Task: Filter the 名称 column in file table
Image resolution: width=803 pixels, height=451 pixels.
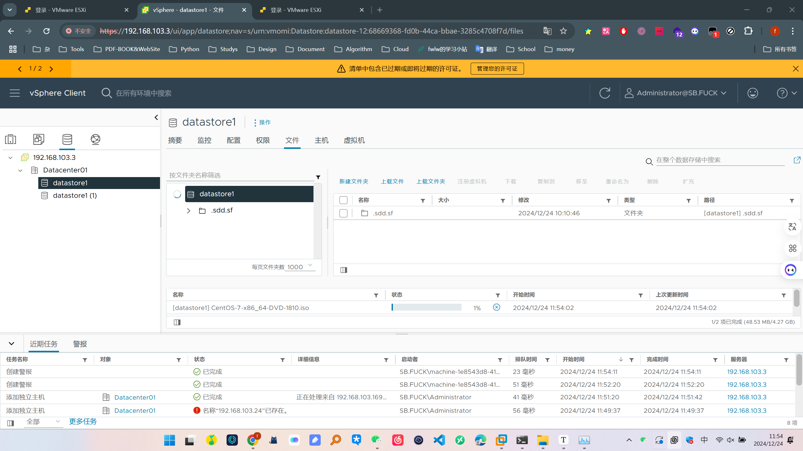Action: point(423,201)
